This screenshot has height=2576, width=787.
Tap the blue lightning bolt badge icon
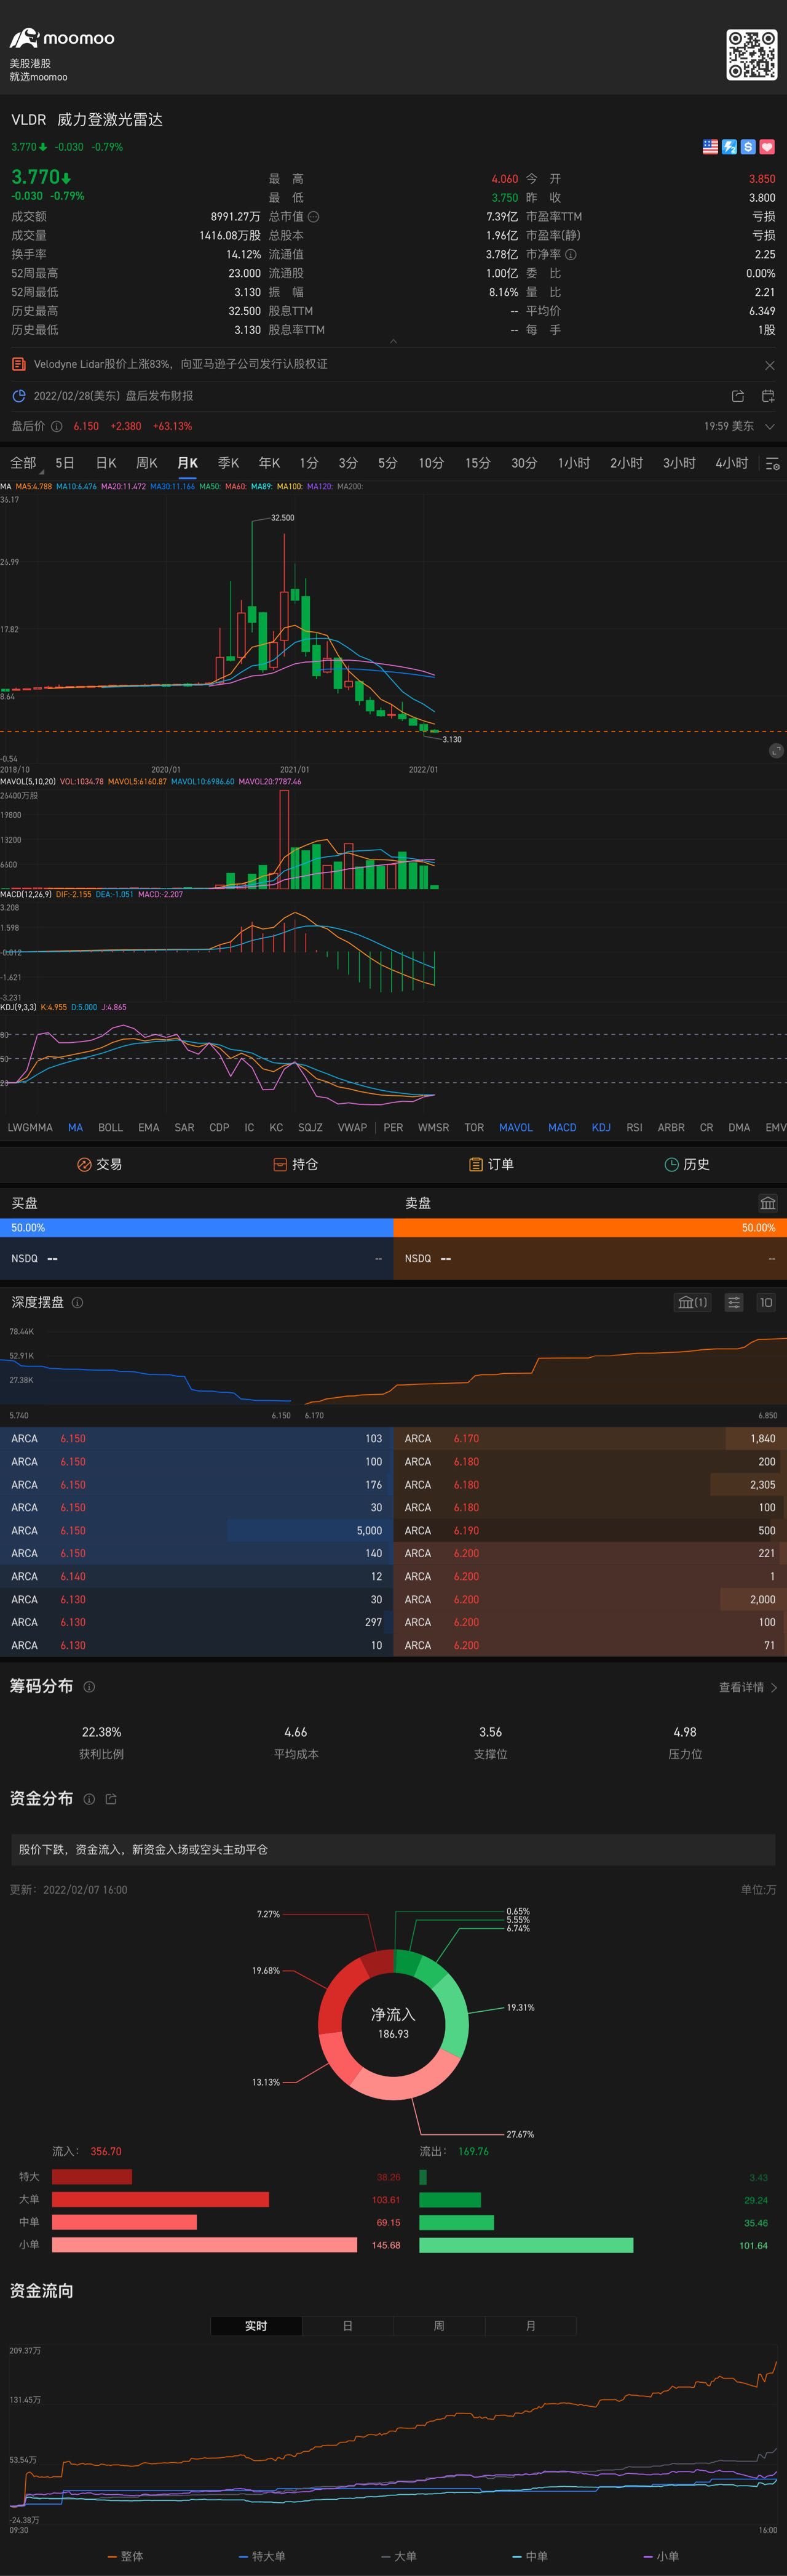click(729, 147)
